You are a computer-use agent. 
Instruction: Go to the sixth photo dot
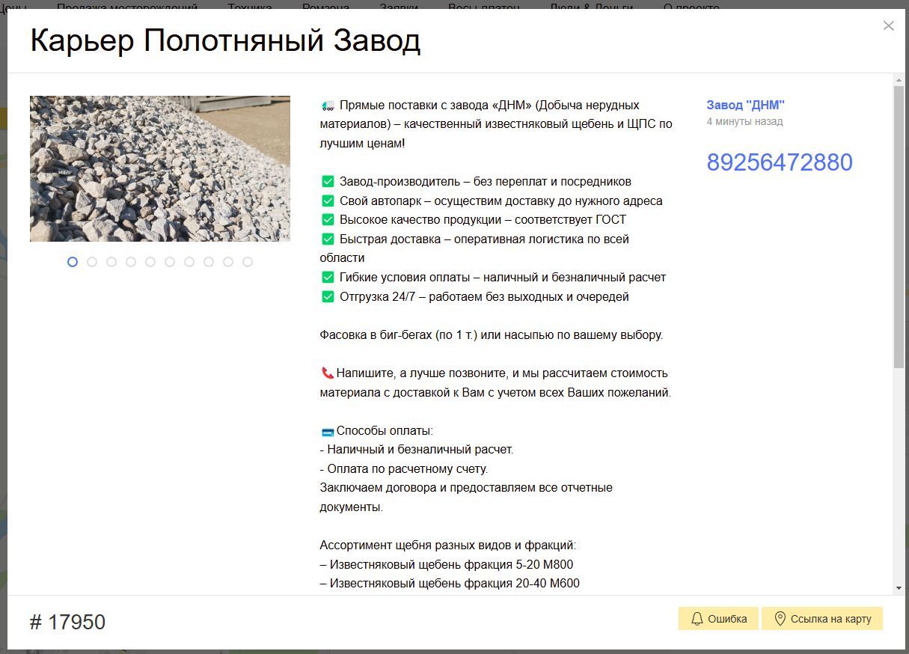point(170,262)
